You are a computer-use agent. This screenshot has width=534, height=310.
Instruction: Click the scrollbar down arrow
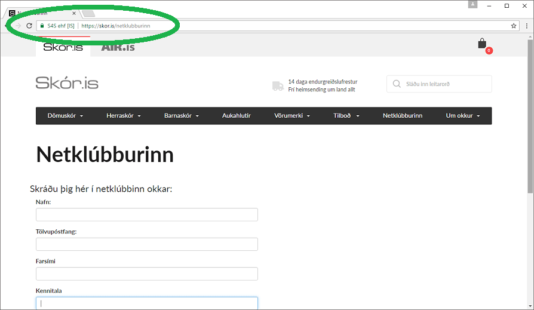tap(530, 306)
